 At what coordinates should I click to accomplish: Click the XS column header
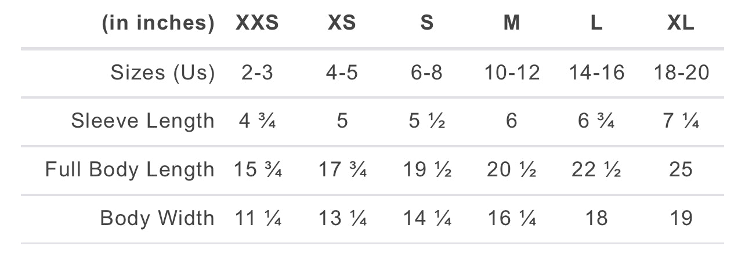click(342, 23)
